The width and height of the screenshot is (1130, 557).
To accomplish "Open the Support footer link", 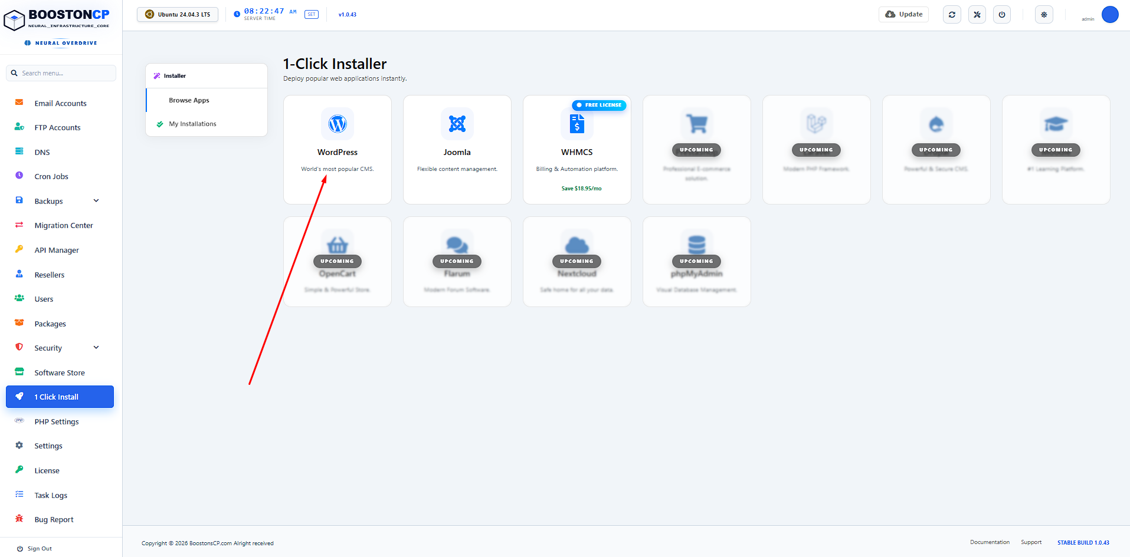I will pos(1031,542).
